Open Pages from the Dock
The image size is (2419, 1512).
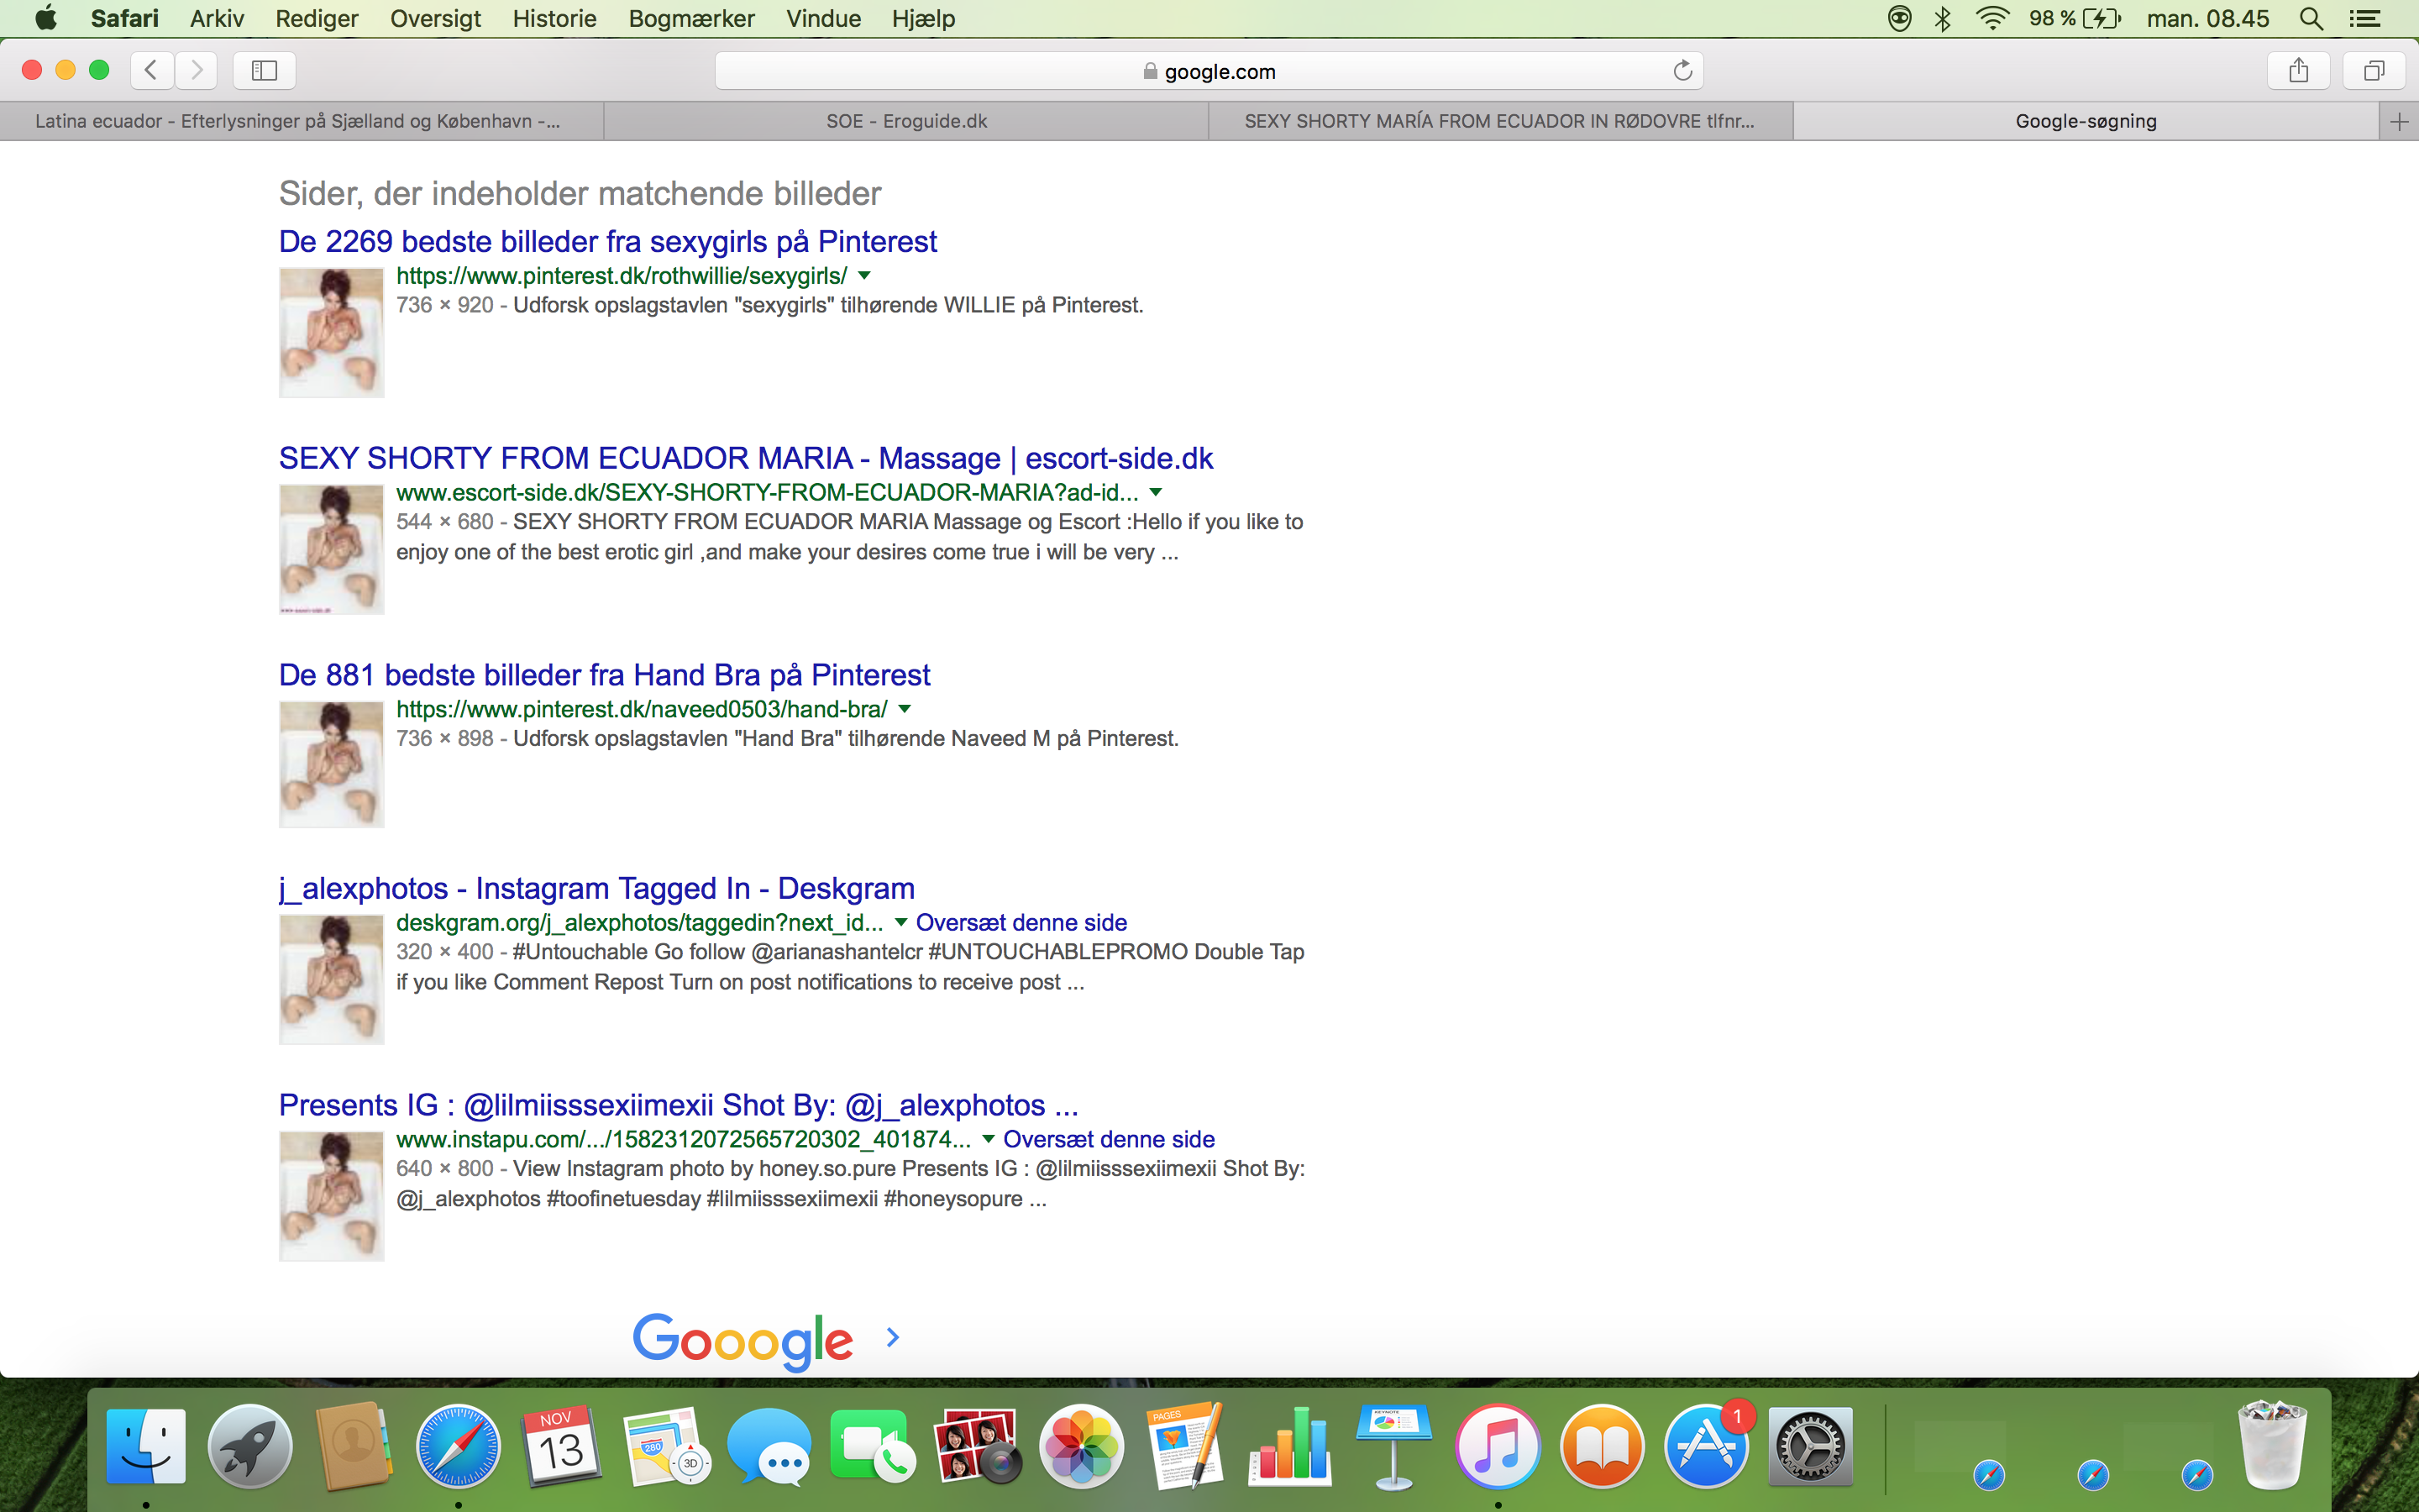point(1185,1446)
